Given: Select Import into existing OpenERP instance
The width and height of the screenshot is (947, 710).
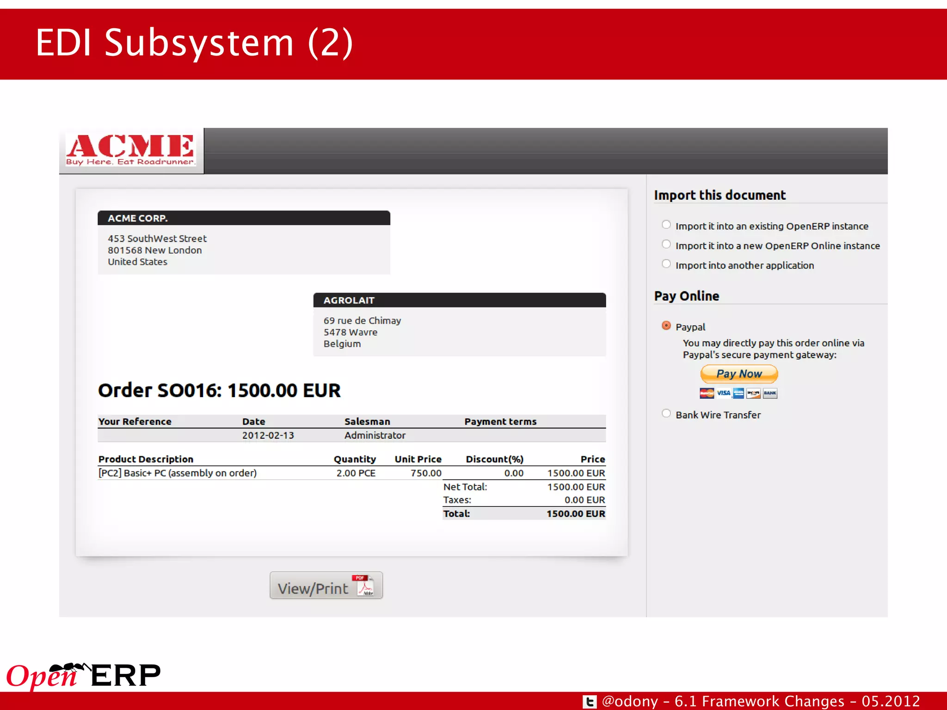Looking at the screenshot, I should point(666,225).
